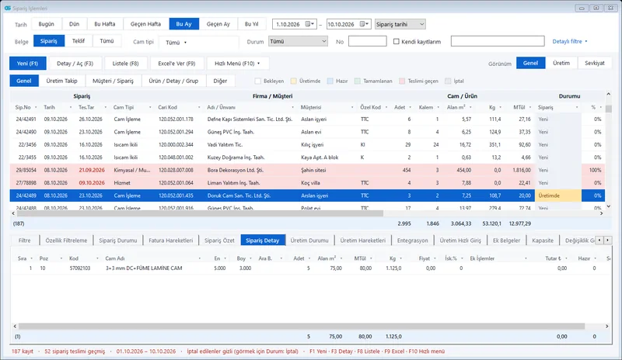Image resolution: width=622 pixels, height=360 pixels.
Task: Click the Sip.No column filter arrow
Action: [36, 107]
